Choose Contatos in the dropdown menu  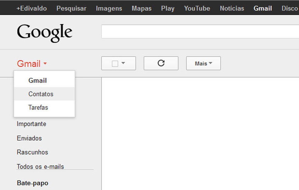[x=44, y=94]
